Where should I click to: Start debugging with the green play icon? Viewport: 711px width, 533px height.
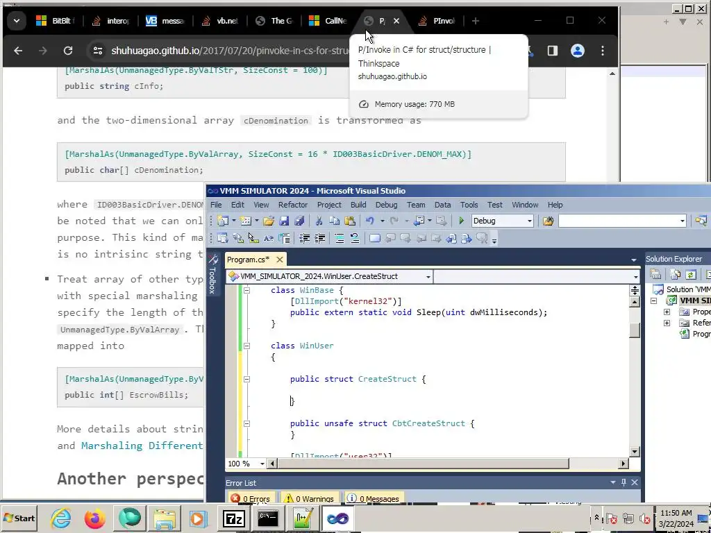pos(461,221)
